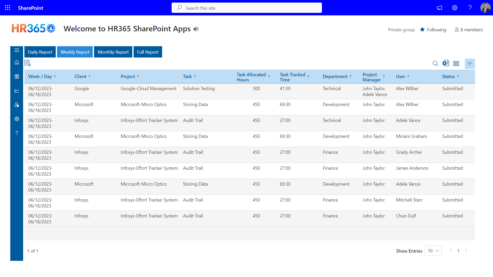View the 8 members list

(469, 30)
